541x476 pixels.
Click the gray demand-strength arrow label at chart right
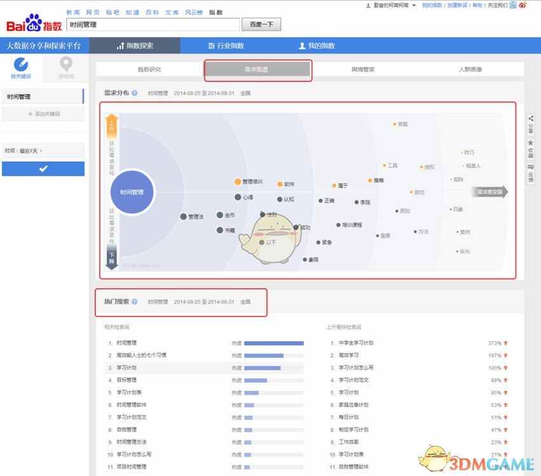coord(490,192)
